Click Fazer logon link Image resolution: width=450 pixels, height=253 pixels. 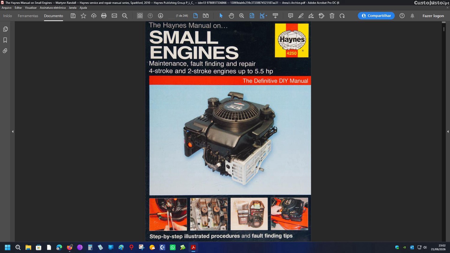click(433, 16)
